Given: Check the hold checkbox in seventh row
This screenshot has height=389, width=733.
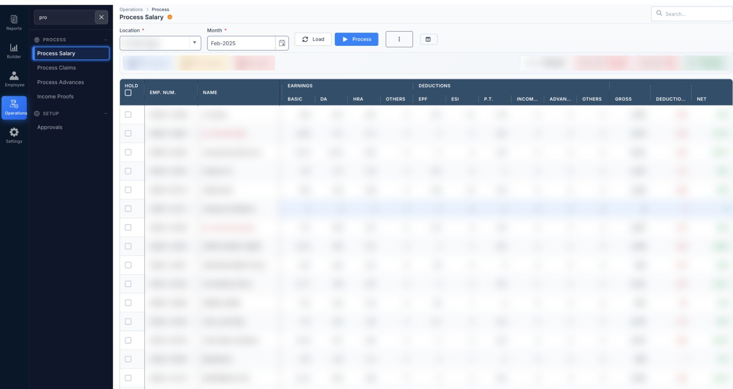Looking at the screenshot, I should point(128,227).
